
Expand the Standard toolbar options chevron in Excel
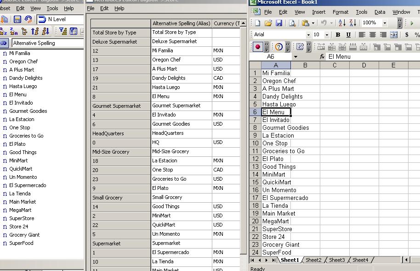pyautogui.click(x=400, y=23)
